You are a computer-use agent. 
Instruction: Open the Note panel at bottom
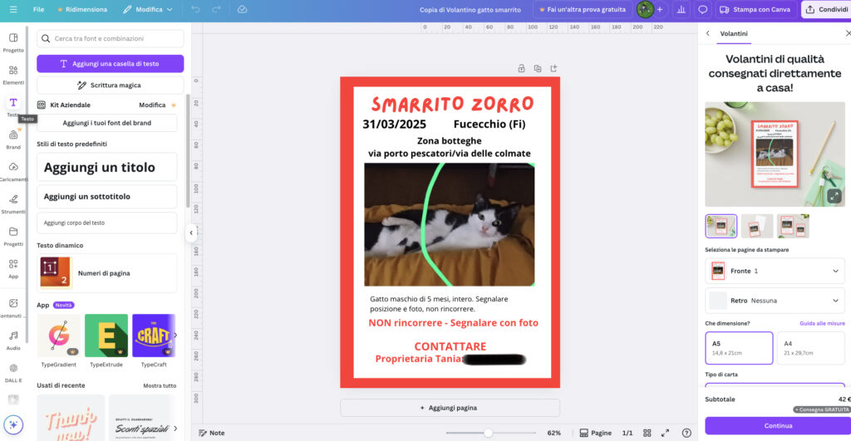(x=212, y=433)
